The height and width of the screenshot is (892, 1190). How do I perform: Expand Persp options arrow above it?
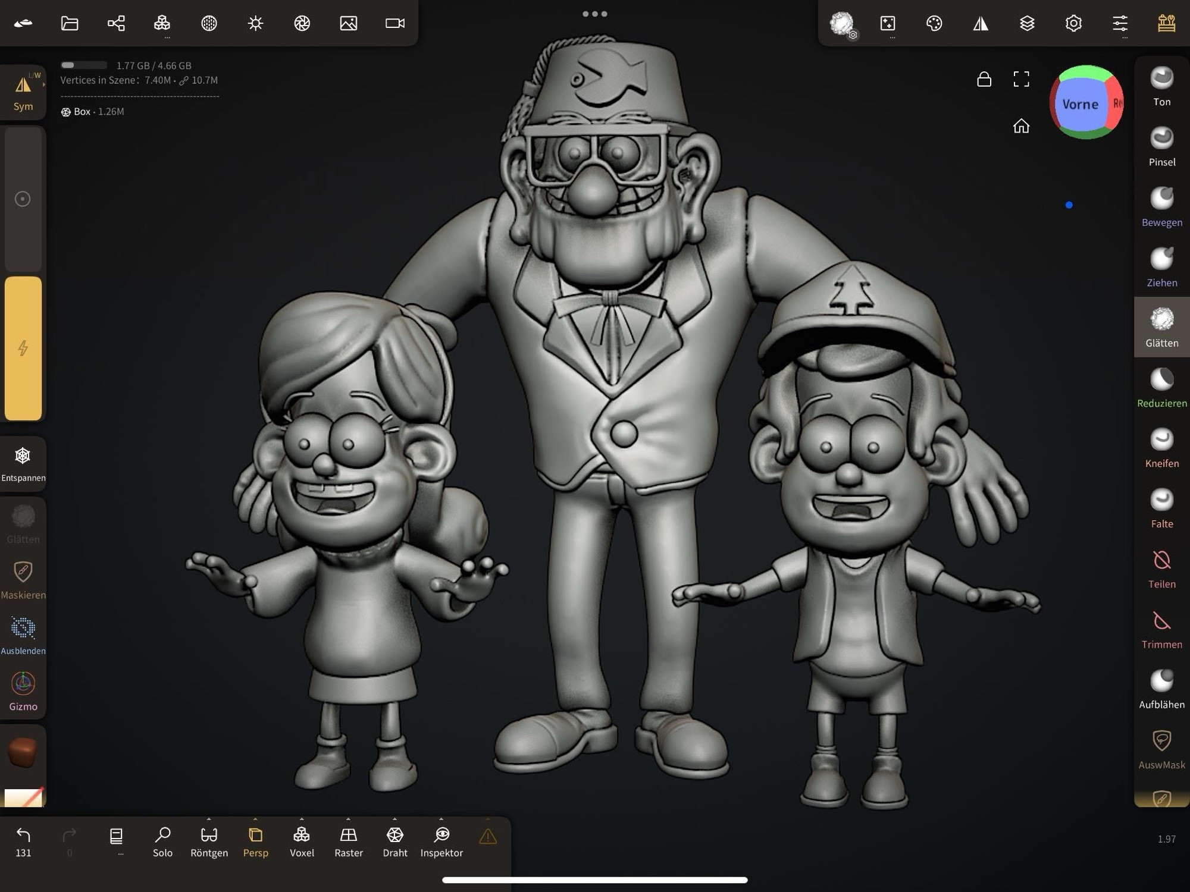(x=255, y=819)
